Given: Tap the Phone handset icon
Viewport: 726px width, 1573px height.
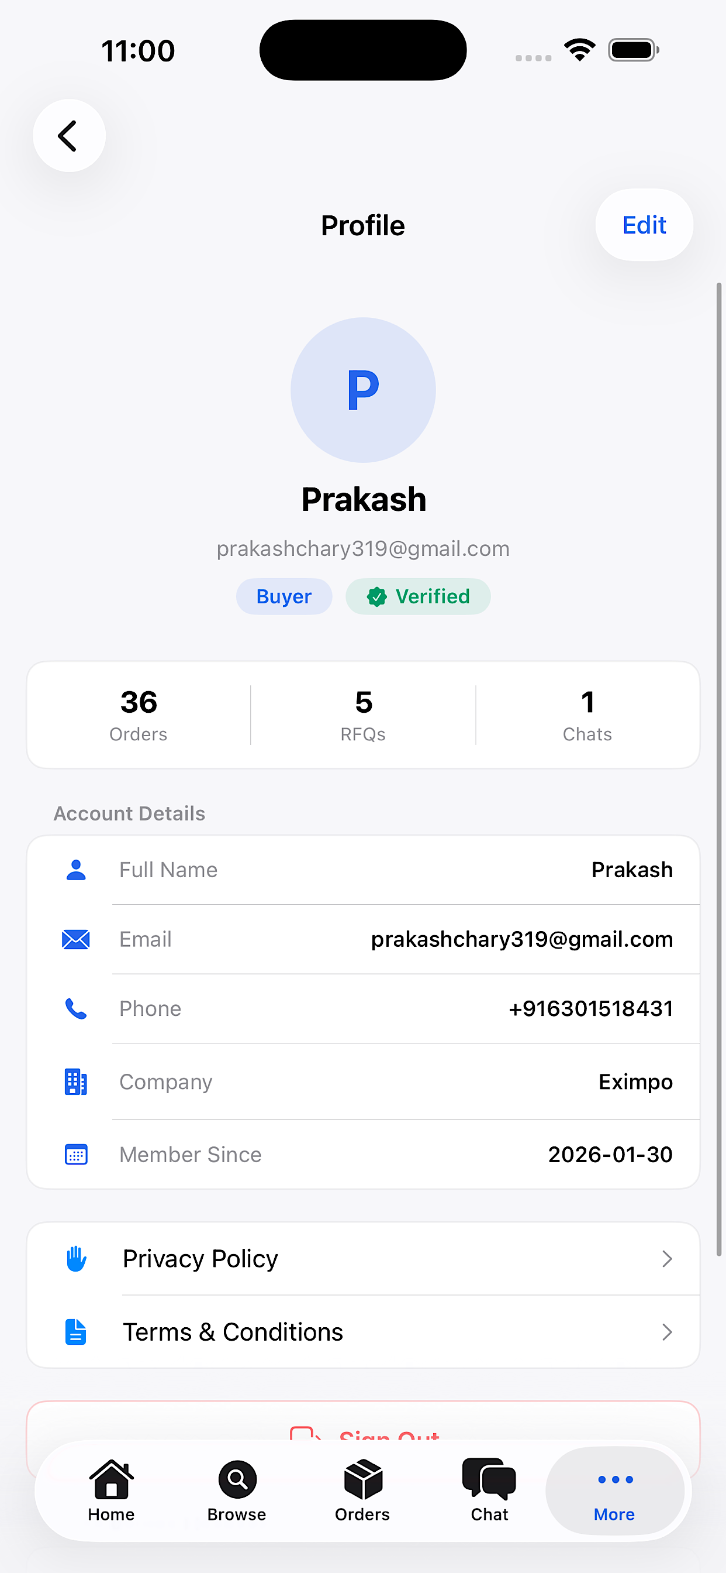Looking at the screenshot, I should pyautogui.click(x=76, y=1008).
